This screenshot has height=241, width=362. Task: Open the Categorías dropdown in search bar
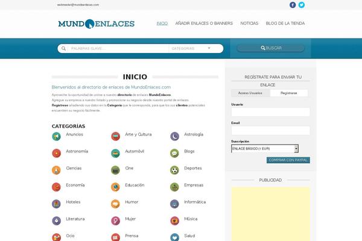tap(191, 48)
